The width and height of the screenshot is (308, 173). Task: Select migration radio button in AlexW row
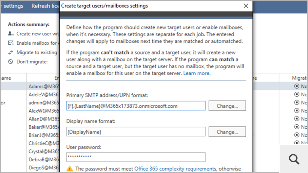[x=297, y=111]
